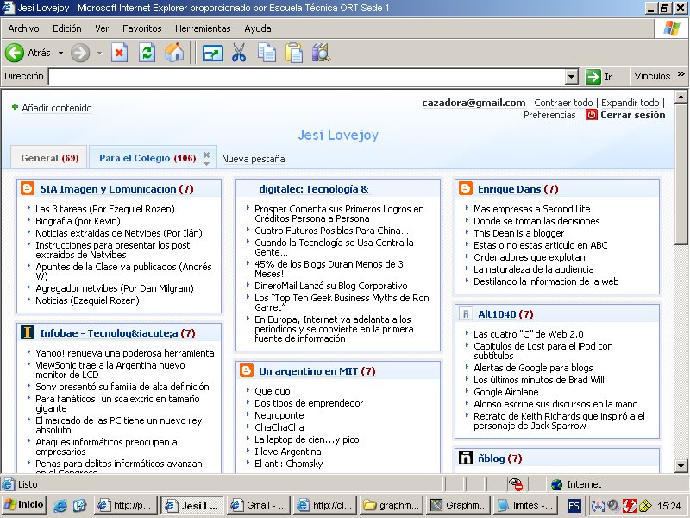This screenshot has width=690, height=518.
Task: Click Expandir todo to expand modules
Action: click(630, 103)
